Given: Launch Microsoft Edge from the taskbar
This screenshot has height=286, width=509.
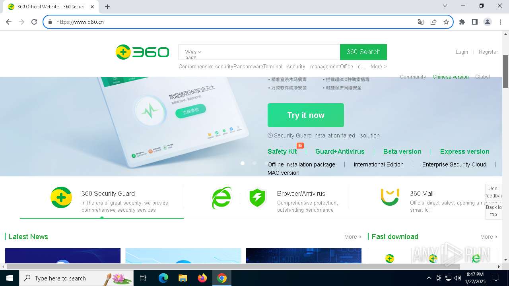Looking at the screenshot, I should point(163,278).
